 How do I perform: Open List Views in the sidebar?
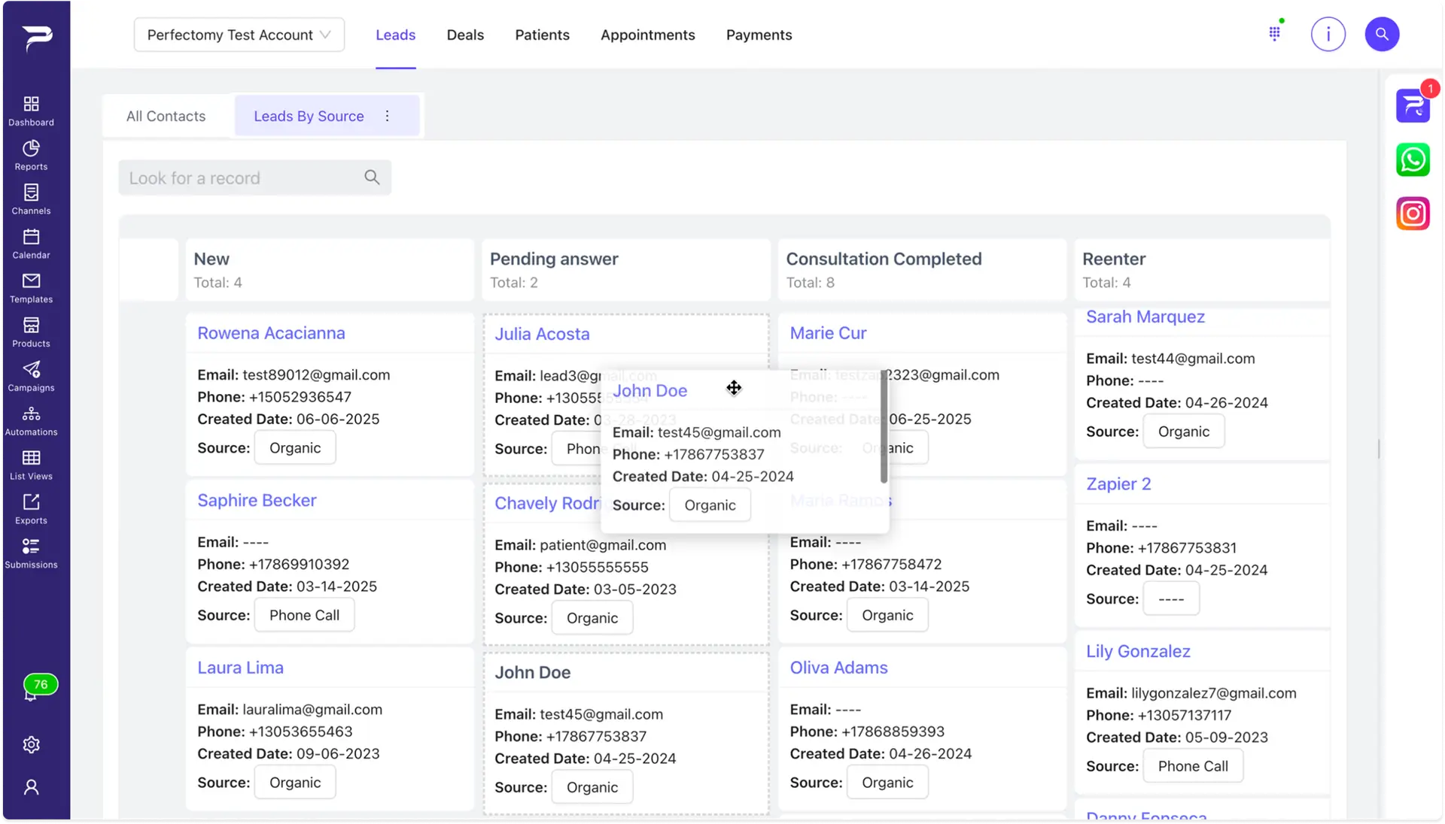tap(31, 465)
